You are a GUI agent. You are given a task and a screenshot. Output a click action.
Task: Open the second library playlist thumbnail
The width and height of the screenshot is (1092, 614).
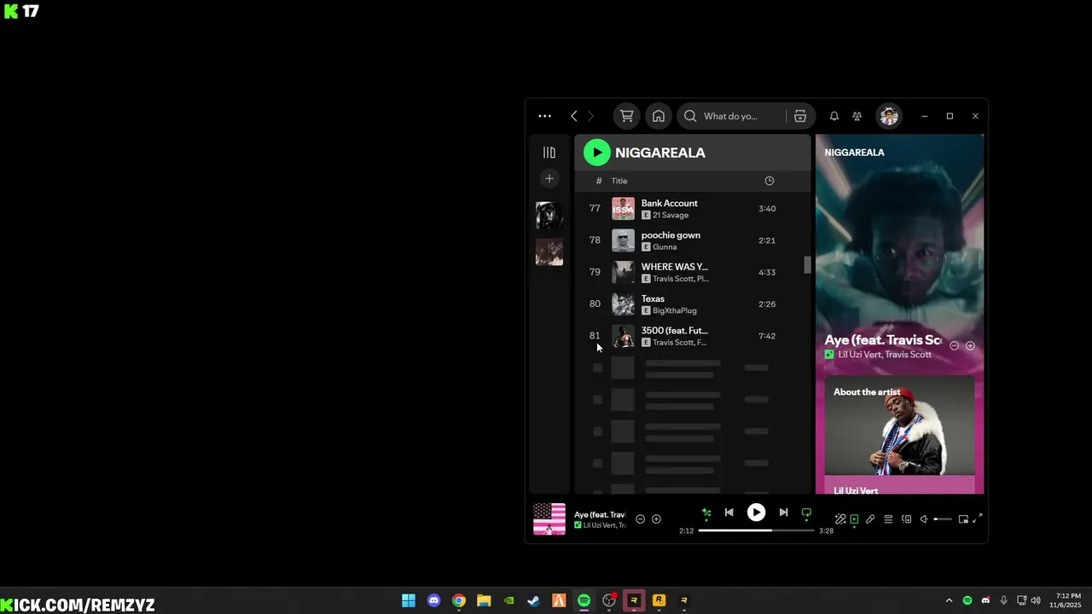coord(549,252)
